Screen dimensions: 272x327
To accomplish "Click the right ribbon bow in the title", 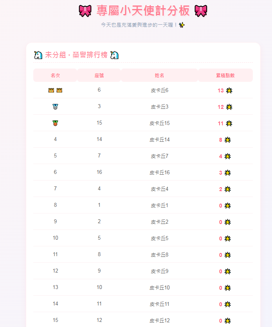I will [201, 11].
